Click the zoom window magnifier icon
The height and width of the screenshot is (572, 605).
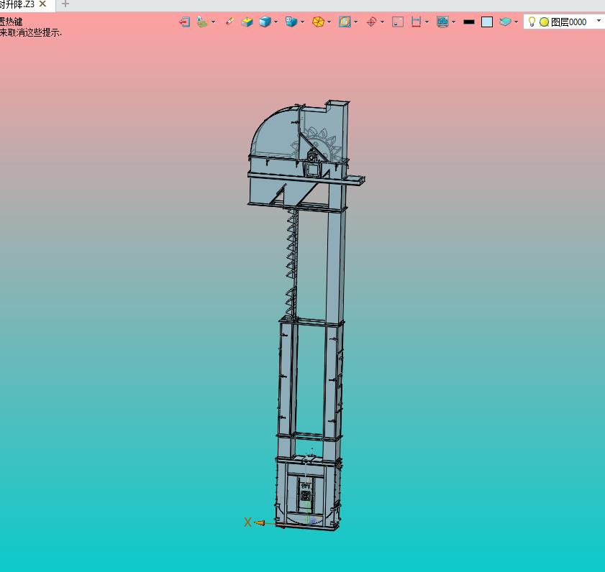coord(345,22)
